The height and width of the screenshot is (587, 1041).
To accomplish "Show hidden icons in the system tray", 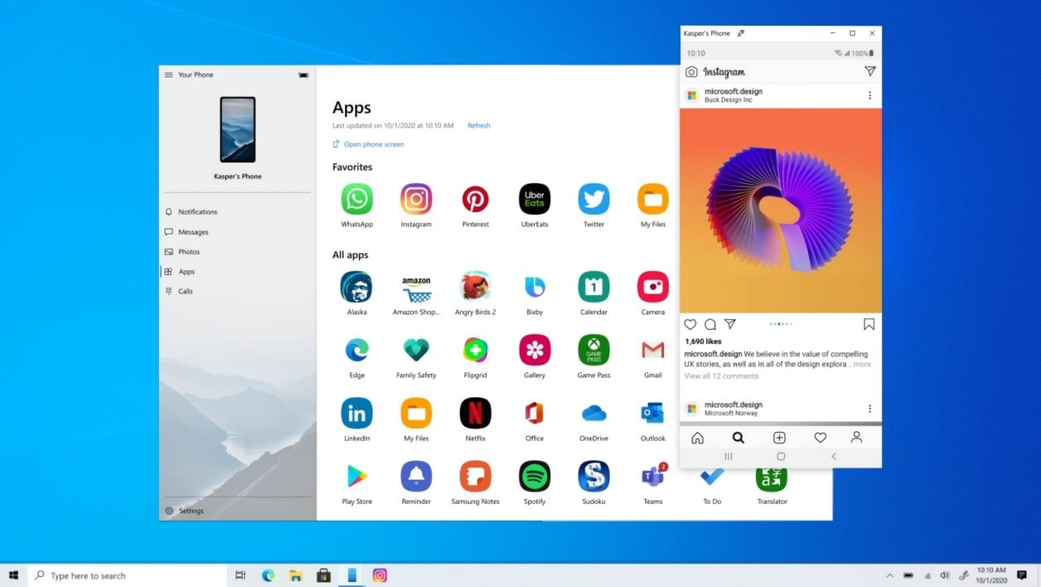I will pos(889,575).
